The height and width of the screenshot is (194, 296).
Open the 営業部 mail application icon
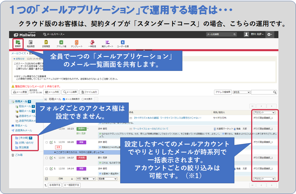pos(18,43)
